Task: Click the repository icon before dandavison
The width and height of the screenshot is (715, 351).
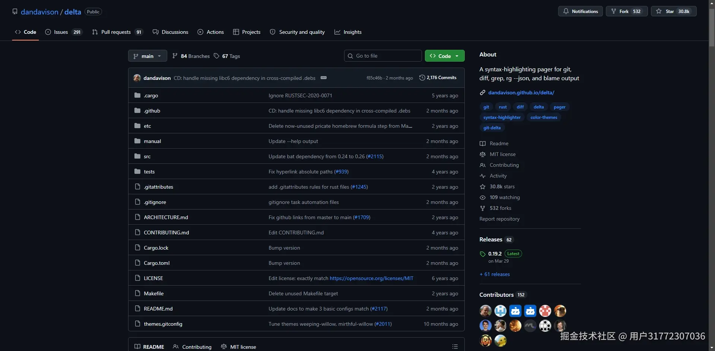Action: click(x=15, y=12)
